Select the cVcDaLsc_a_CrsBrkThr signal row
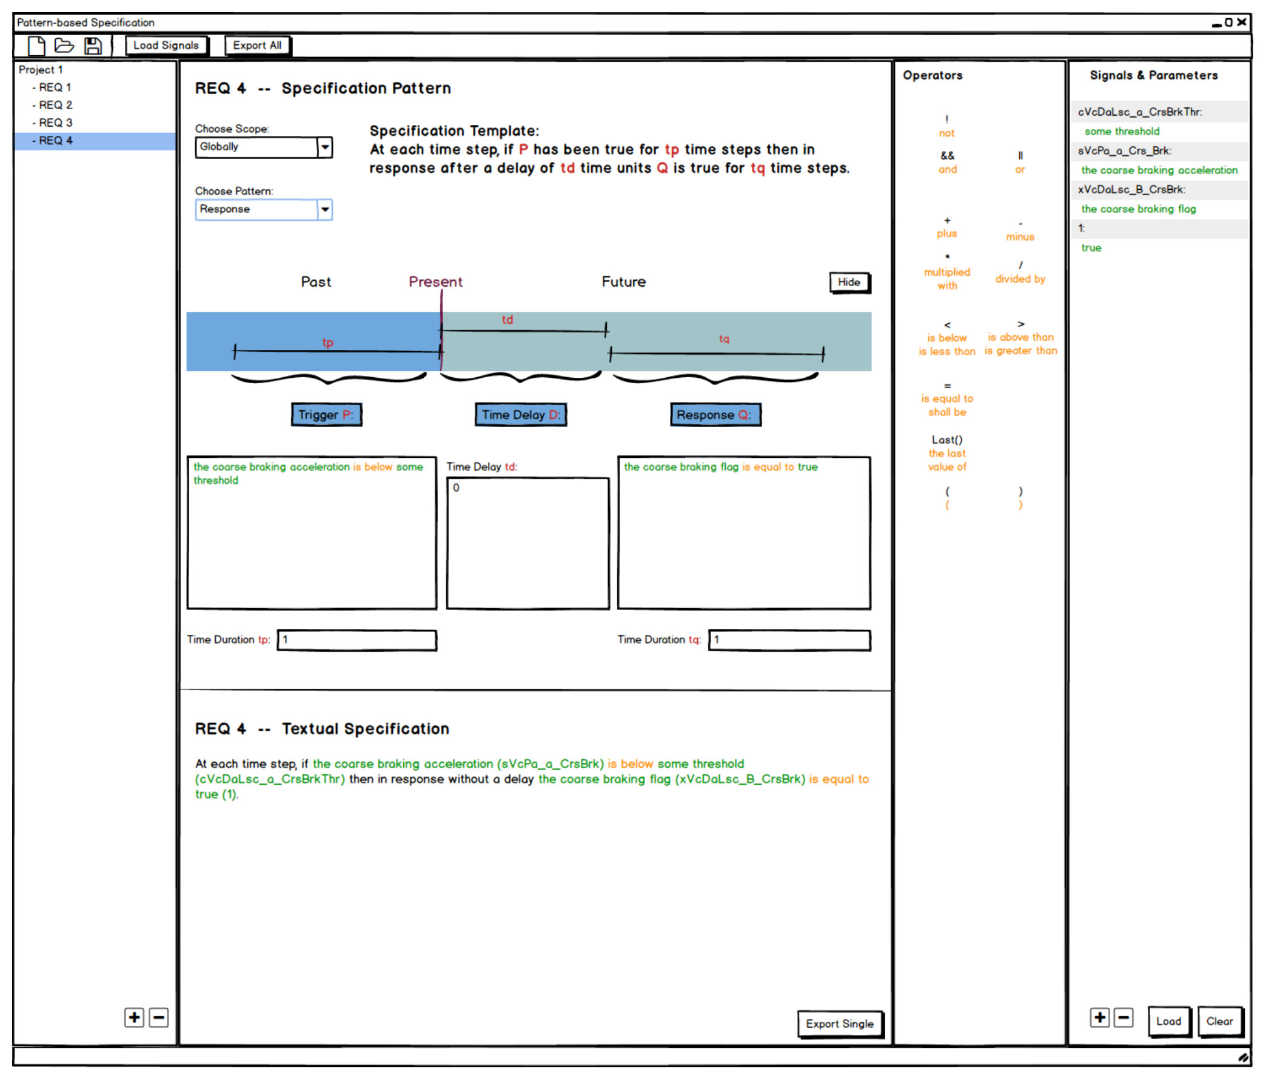The width and height of the screenshot is (1266, 1080). pyautogui.click(x=1159, y=112)
